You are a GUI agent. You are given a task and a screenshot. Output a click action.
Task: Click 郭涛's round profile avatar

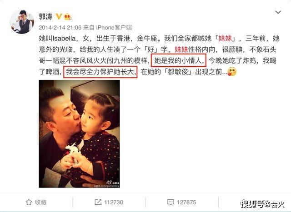point(22,22)
